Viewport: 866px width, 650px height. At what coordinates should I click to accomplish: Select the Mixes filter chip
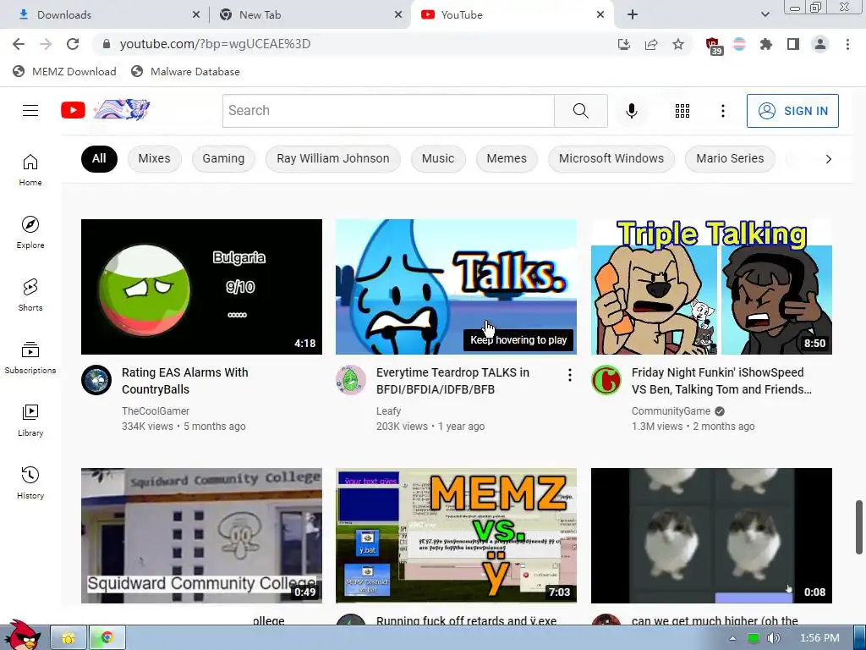[x=154, y=158]
